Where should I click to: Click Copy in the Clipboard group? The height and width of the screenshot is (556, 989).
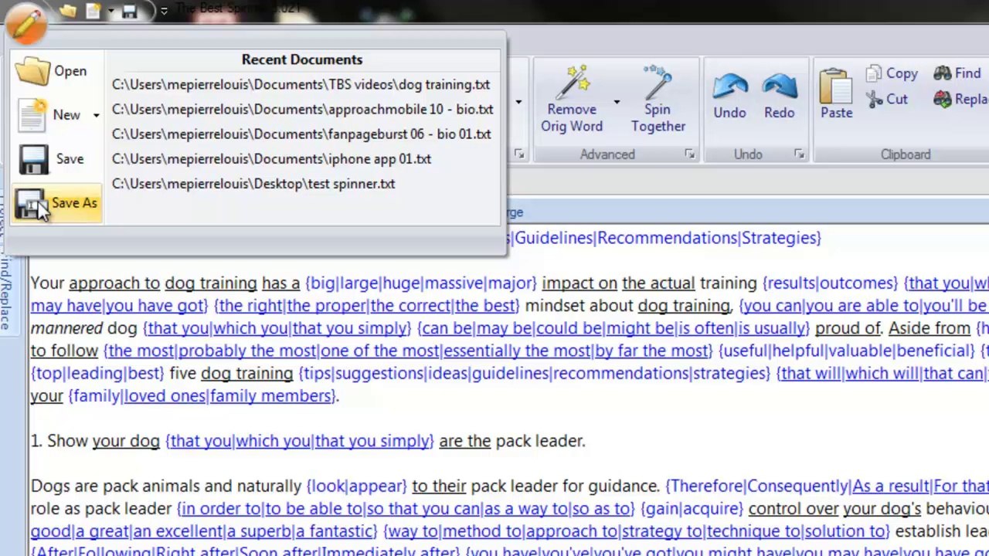coord(892,73)
